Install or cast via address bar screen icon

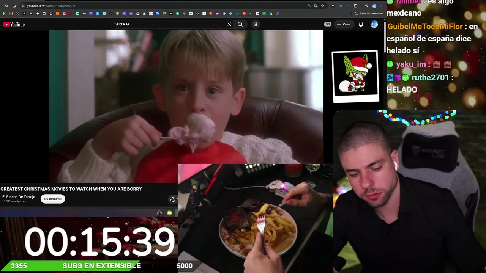[316, 6]
